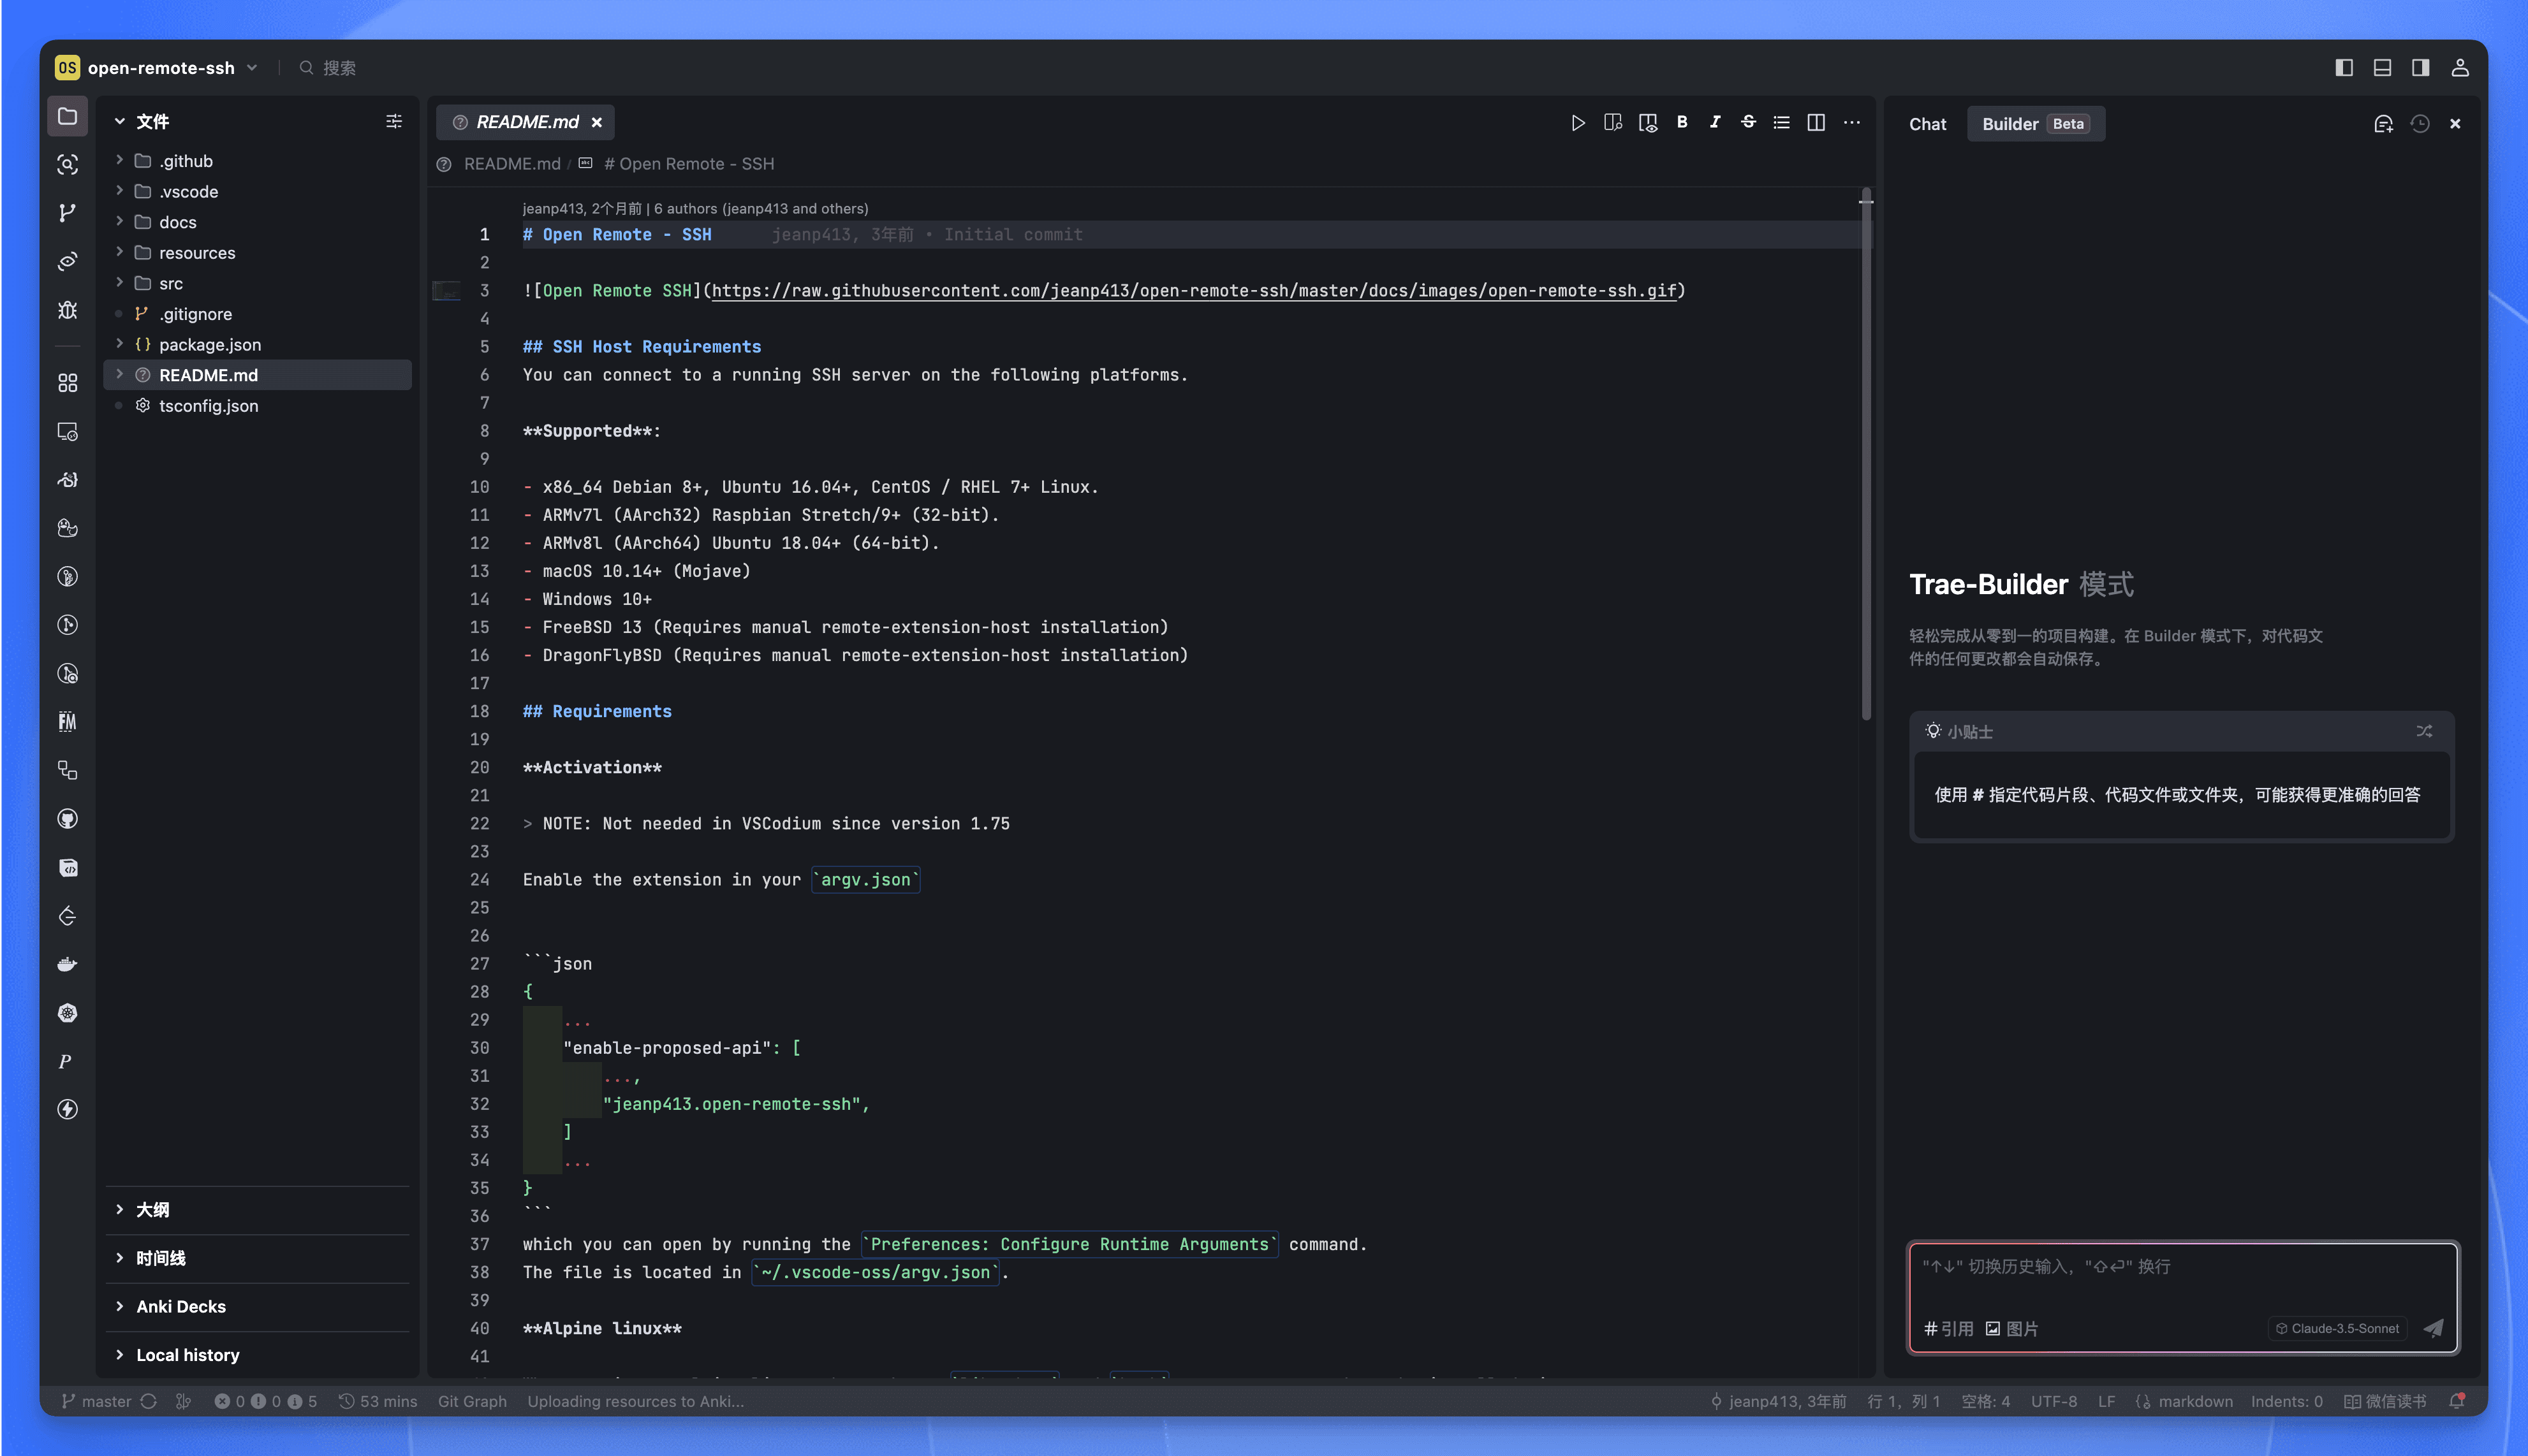Select the Source Control icon in activity bar
The image size is (2528, 1456).
67,212
